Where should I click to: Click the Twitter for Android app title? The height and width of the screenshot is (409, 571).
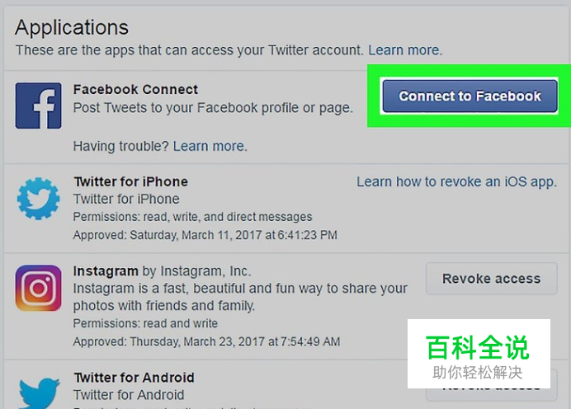[x=134, y=378]
